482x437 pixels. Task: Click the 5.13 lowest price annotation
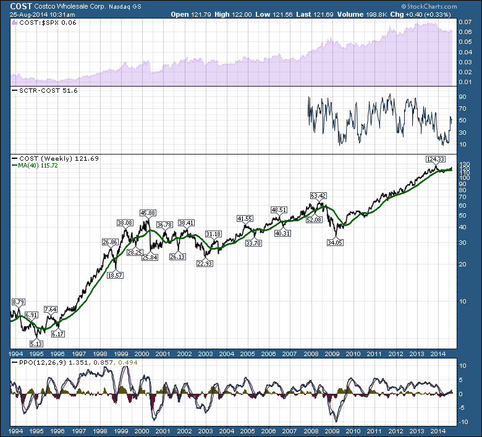[36, 344]
